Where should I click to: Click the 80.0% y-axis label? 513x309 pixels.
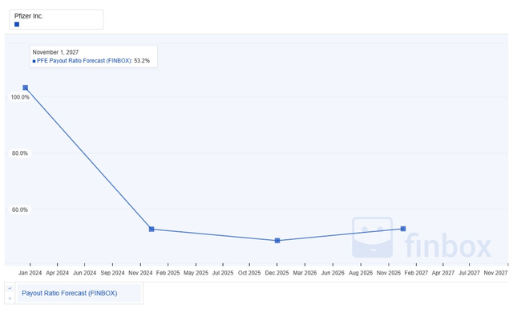coord(20,153)
